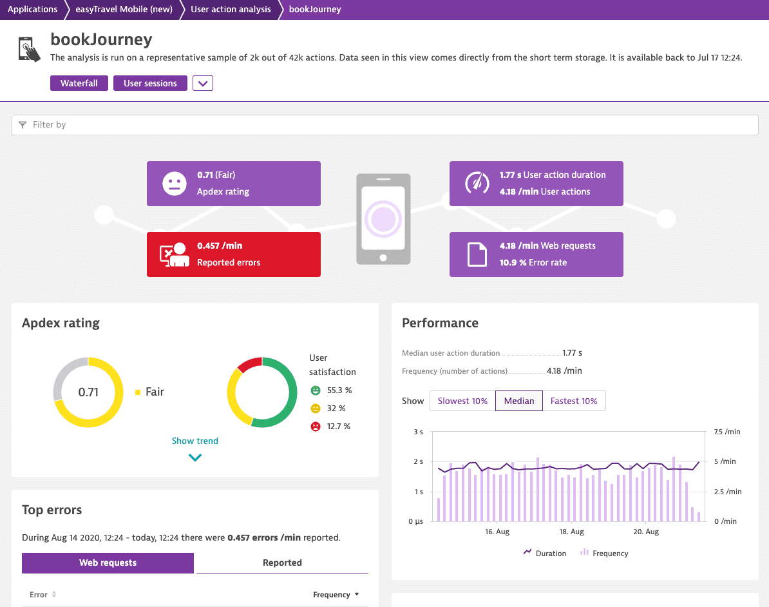This screenshot has height=607, width=769.
Task: Click the speedometer duration icon
Action: [x=477, y=184]
